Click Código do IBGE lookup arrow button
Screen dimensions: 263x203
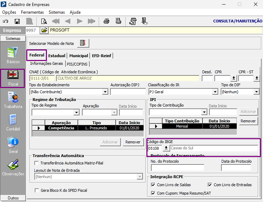click(166, 148)
